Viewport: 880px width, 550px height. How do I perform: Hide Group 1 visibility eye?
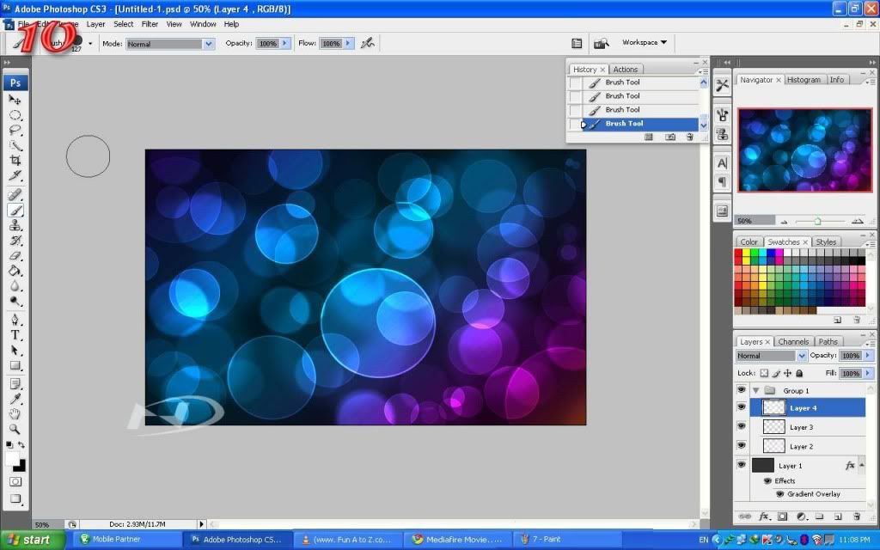point(742,389)
